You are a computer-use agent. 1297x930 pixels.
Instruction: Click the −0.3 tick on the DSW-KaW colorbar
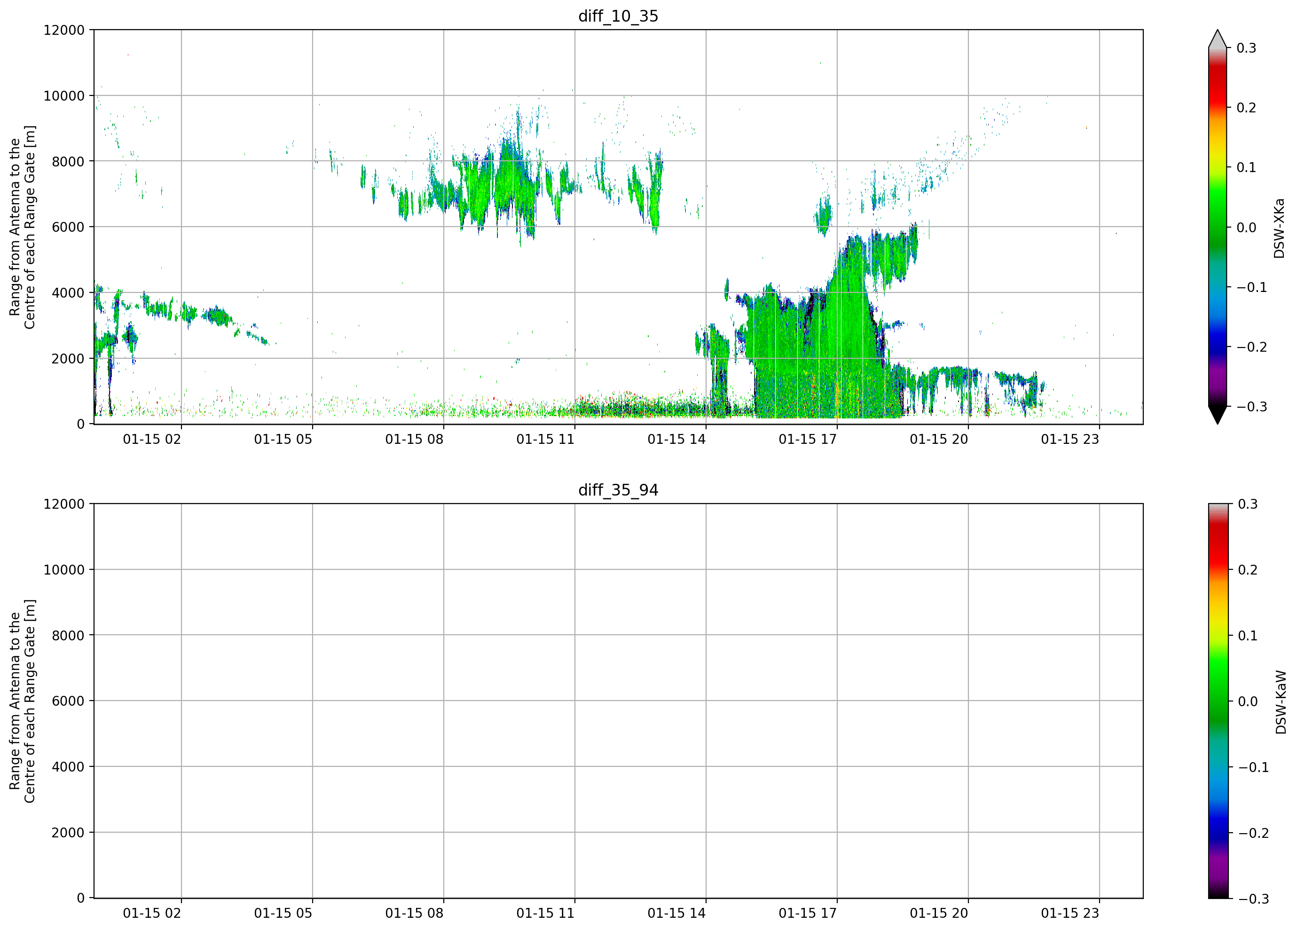pyautogui.click(x=1253, y=898)
